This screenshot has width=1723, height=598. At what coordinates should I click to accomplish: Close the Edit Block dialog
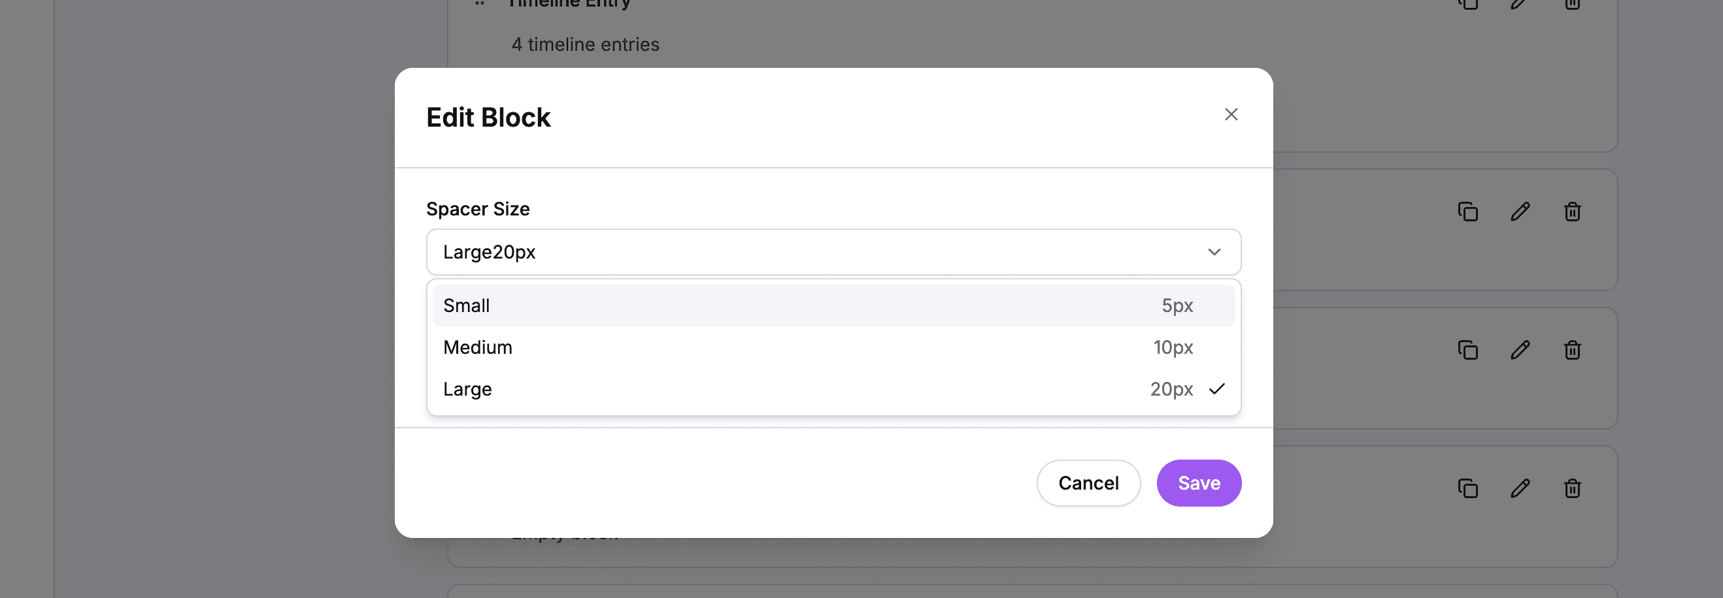1231,114
